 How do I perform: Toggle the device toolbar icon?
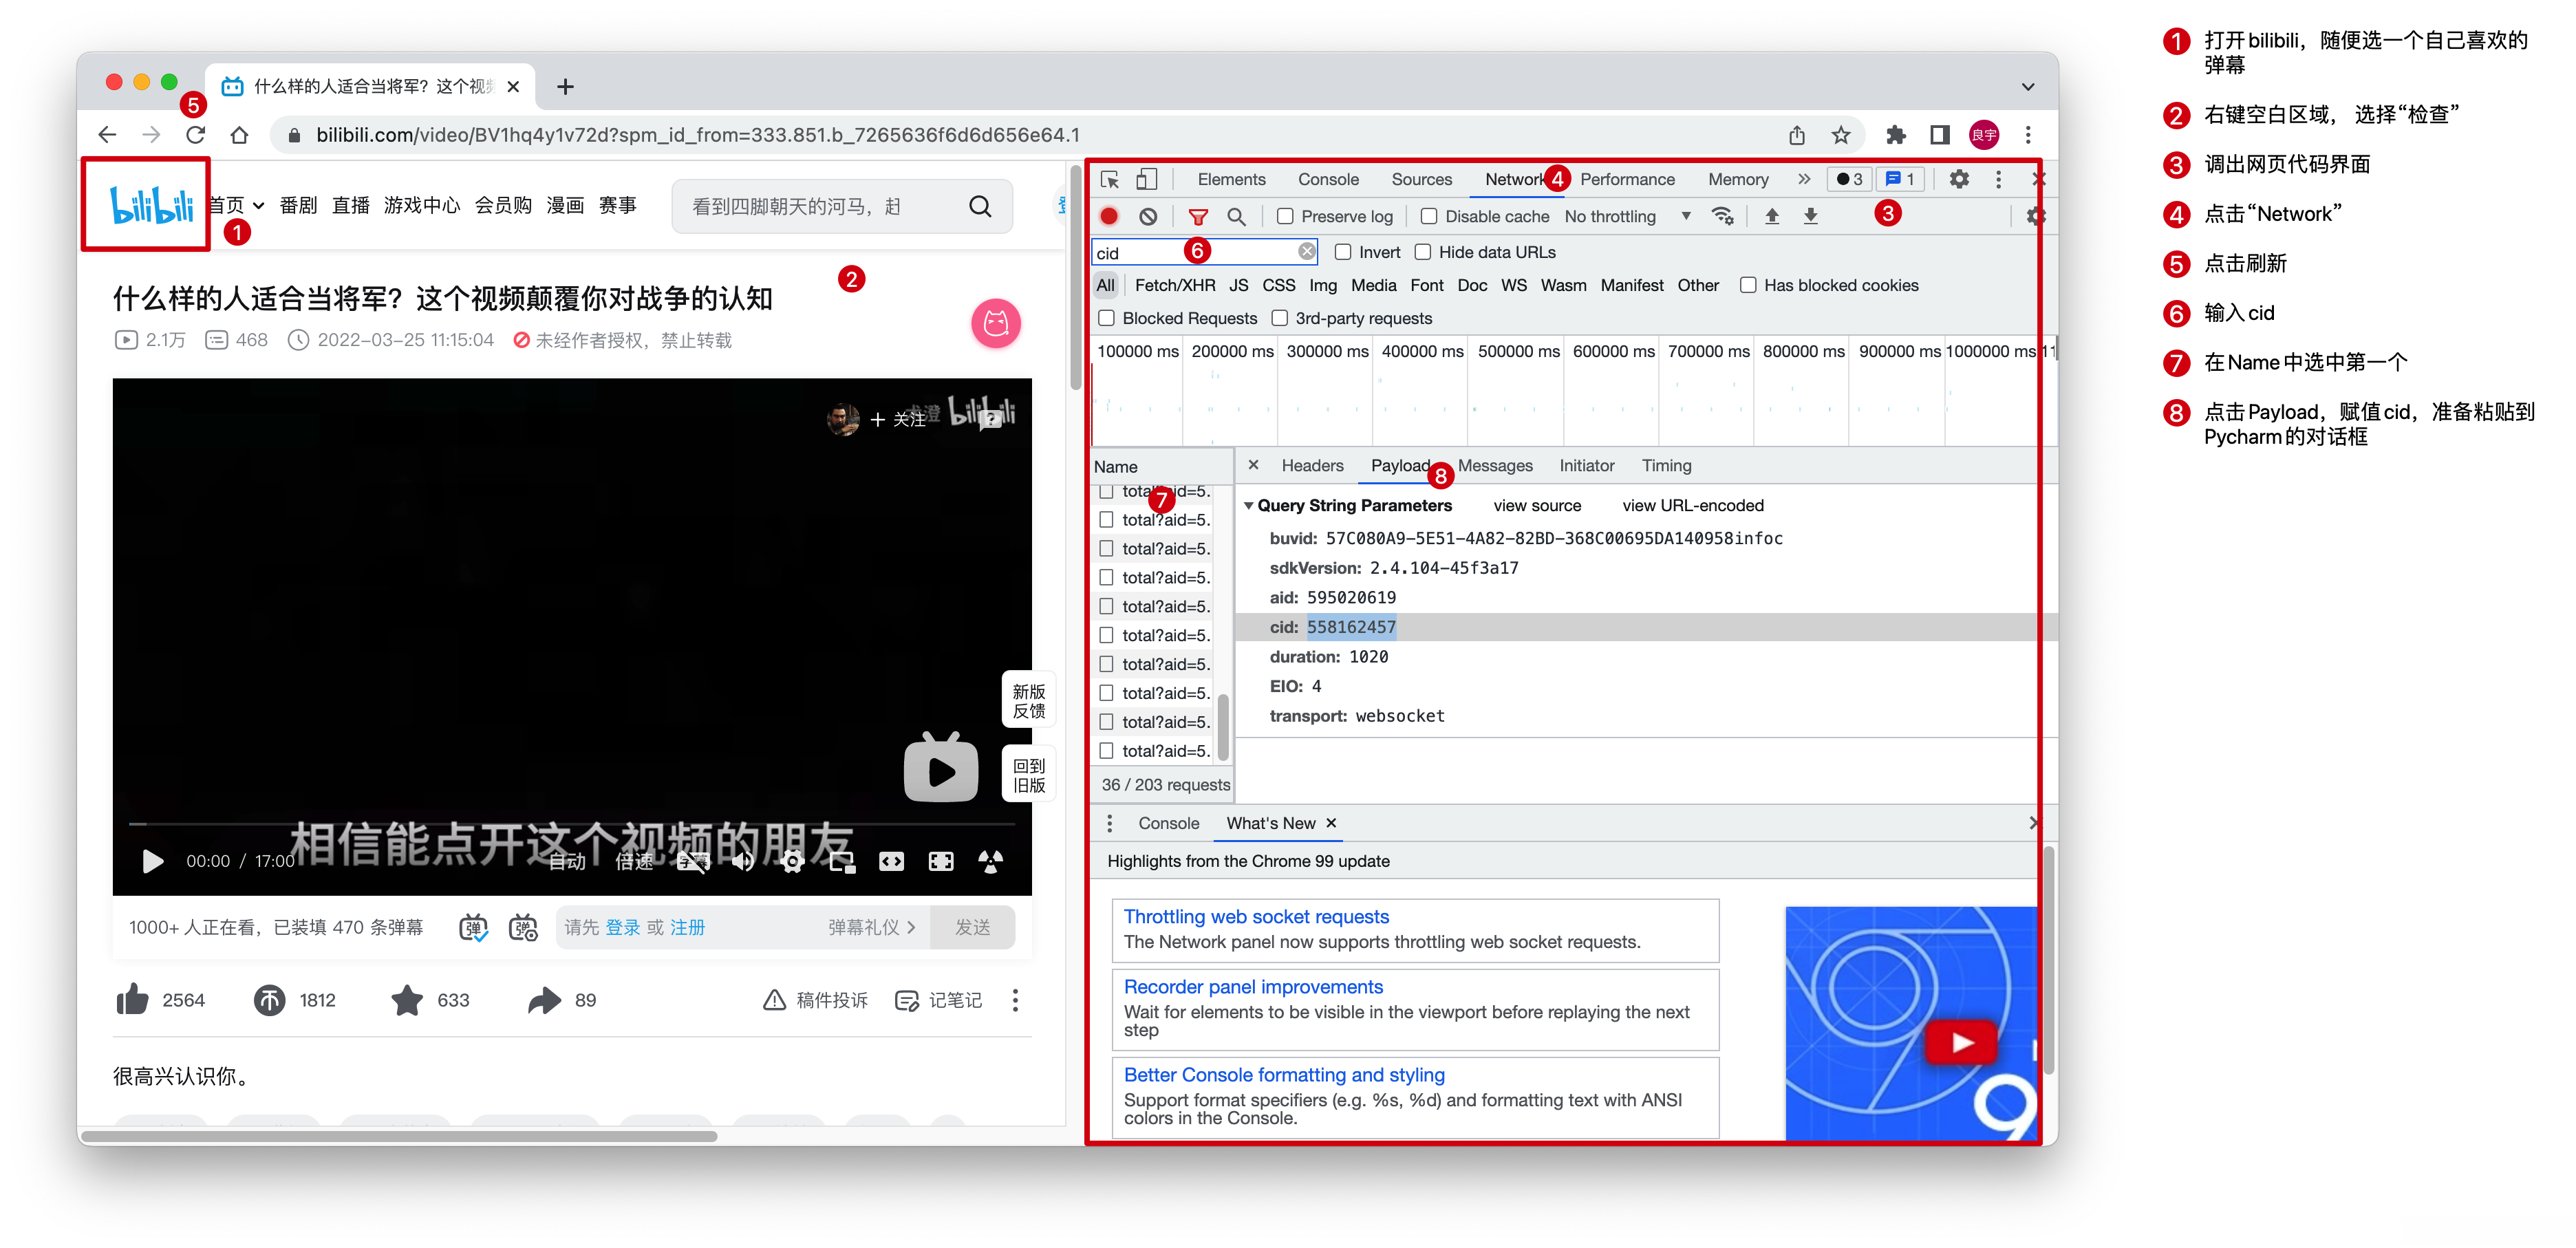tap(1146, 180)
